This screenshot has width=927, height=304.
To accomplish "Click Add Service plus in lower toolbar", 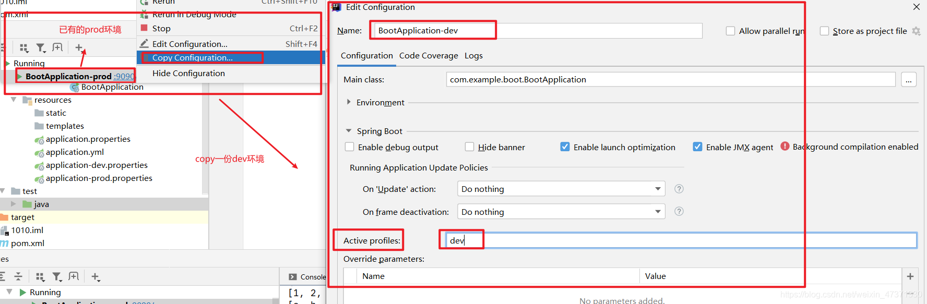I will (95, 277).
